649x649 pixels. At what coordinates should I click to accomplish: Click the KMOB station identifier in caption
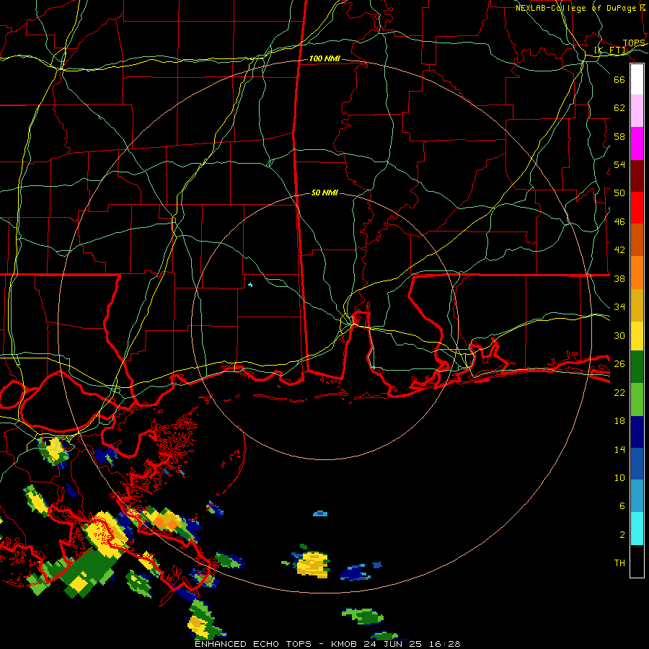344,644
